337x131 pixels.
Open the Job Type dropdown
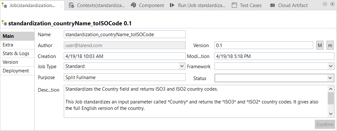[182, 66]
